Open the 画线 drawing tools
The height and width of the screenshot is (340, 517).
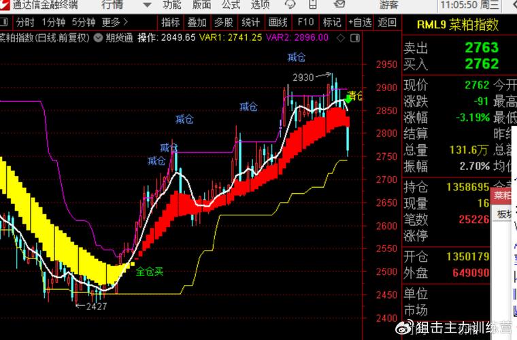coord(278,22)
